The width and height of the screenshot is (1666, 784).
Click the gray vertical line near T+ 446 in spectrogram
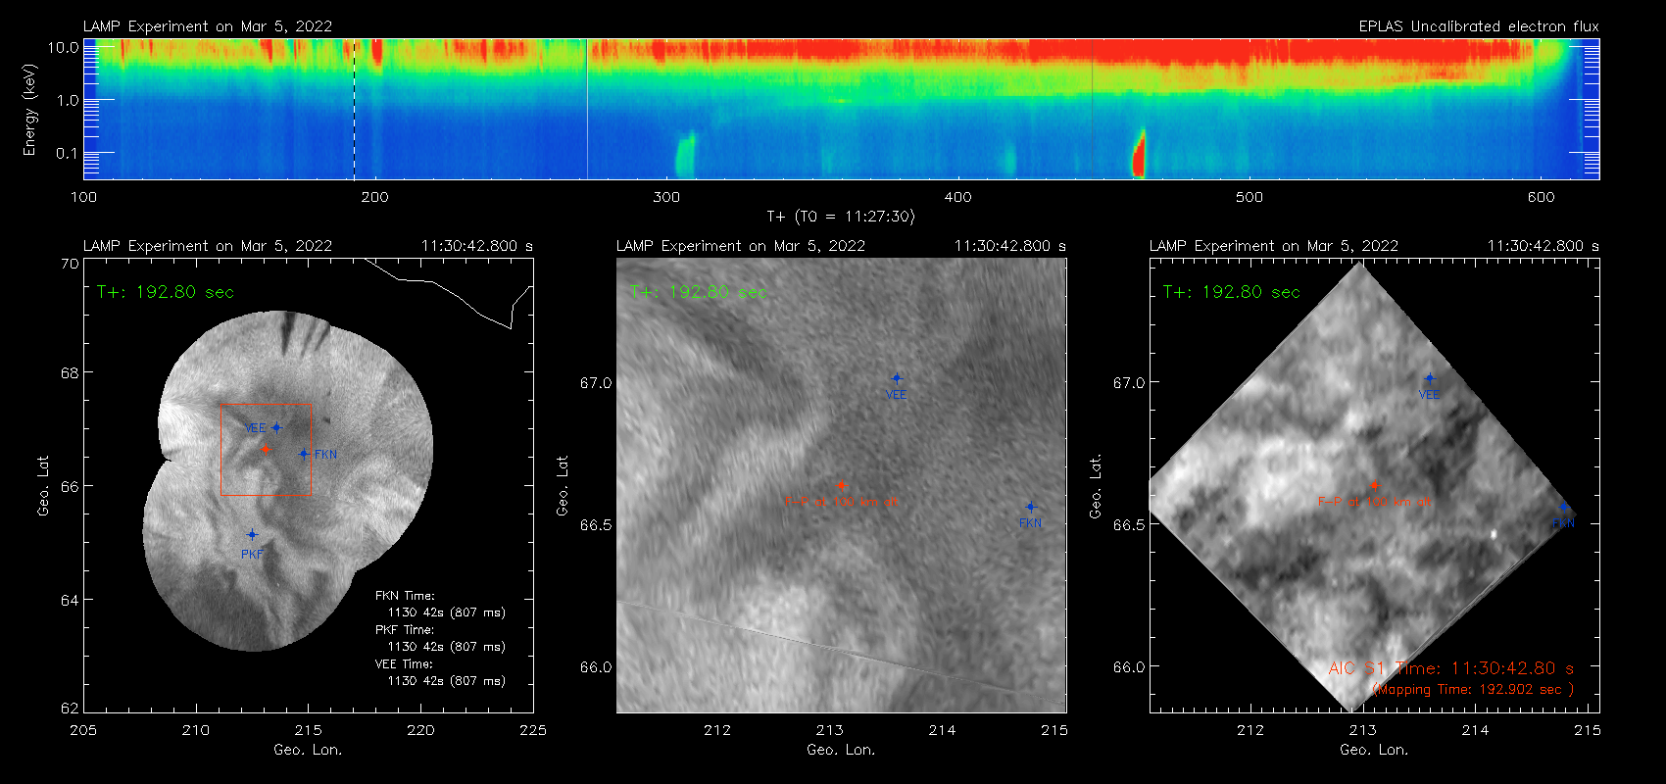pos(1092,109)
